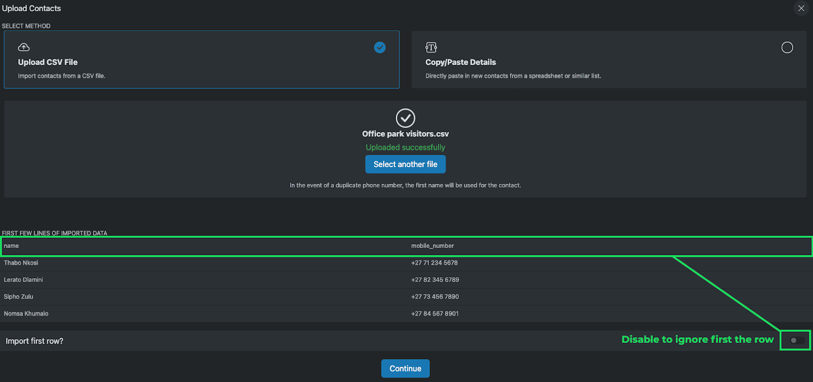This screenshot has height=382, width=813.
Task: Select the Lerato Dlamini row
Action: tap(203, 280)
